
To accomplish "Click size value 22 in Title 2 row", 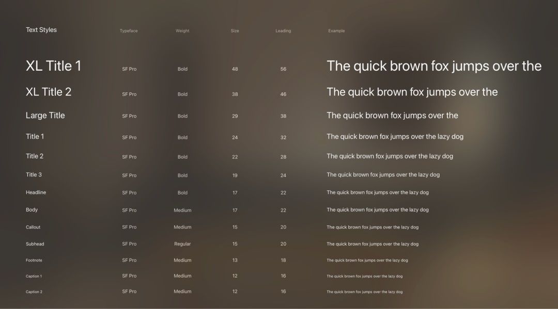I will click(x=235, y=157).
